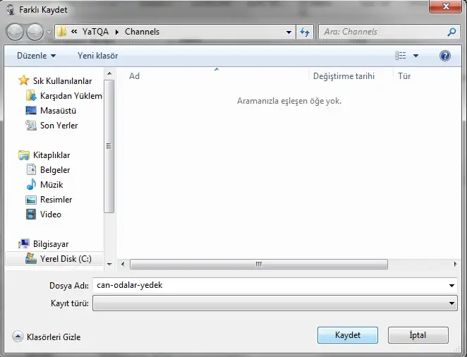The height and width of the screenshot is (357, 467).
Task: Open the Belgeler library
Action: tap(55, 170)
